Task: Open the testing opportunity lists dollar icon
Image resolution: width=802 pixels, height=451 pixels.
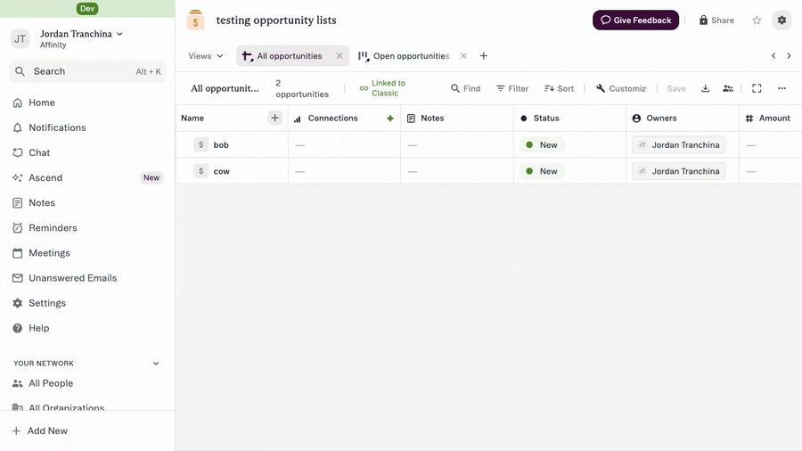Action: (195, 20)
